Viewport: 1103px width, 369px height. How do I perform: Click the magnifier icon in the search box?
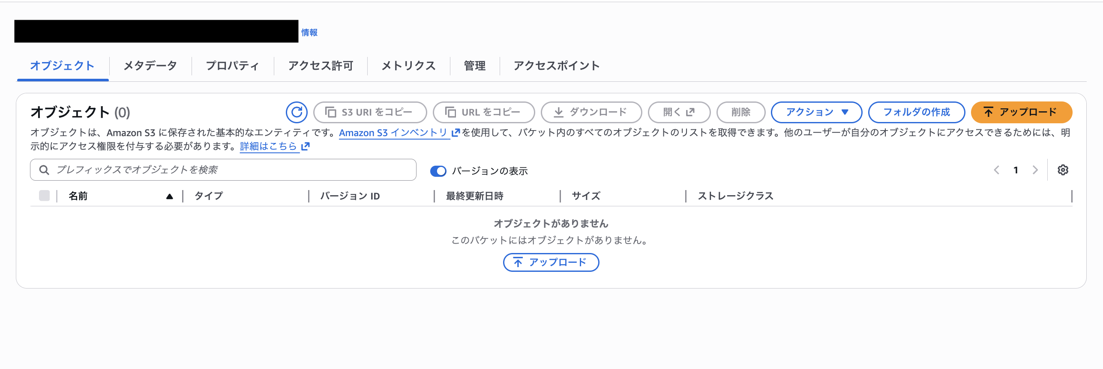click(44, 170)
